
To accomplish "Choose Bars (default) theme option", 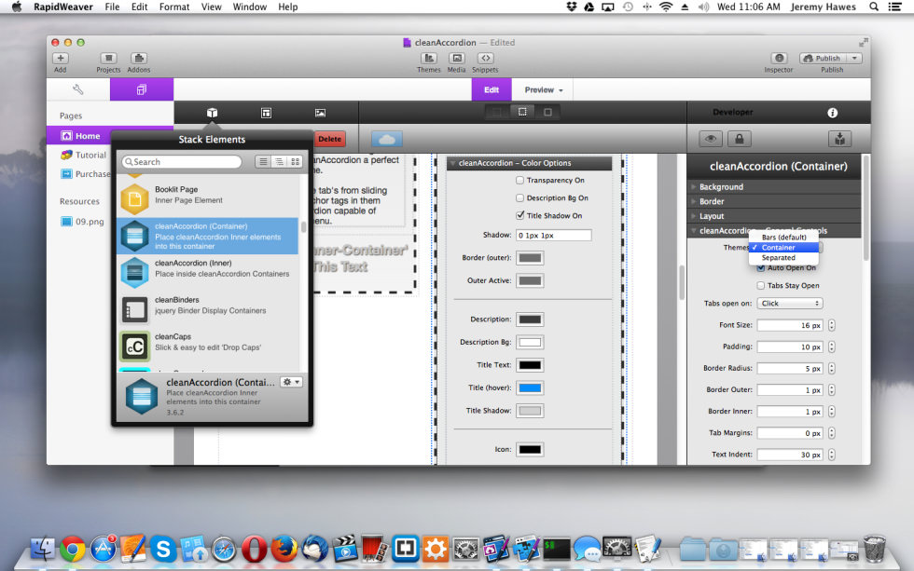I will (x=784, y=238).
